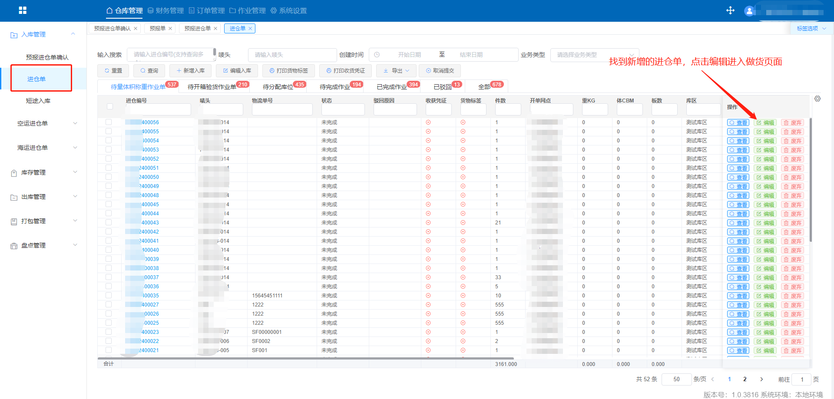Switch to the 财务管理 top menu
The height and width of the screenshot is (399, 834).
[165, 10]
